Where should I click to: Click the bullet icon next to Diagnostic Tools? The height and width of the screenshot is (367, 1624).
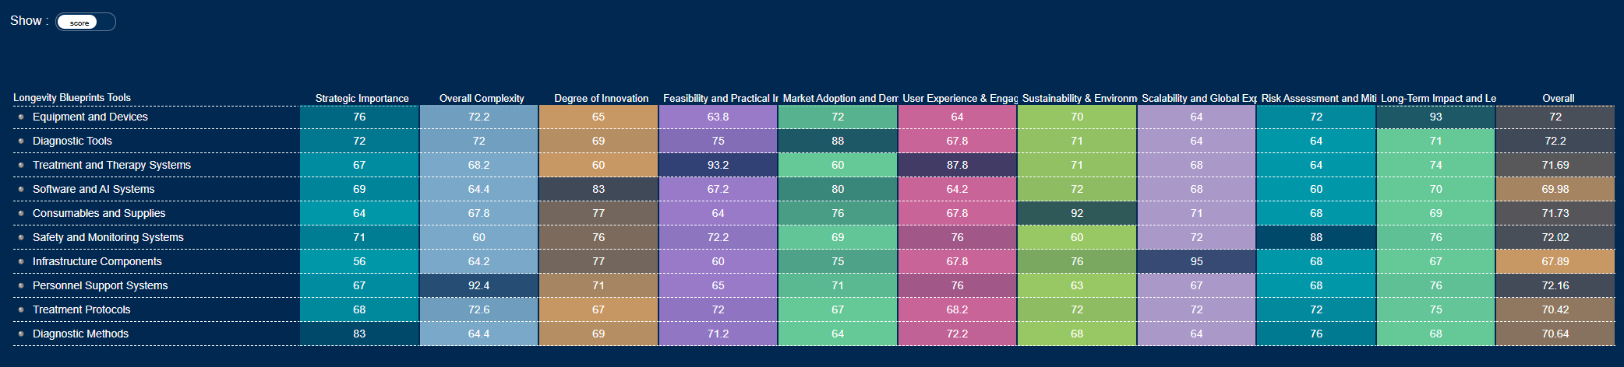coord(21,141)
